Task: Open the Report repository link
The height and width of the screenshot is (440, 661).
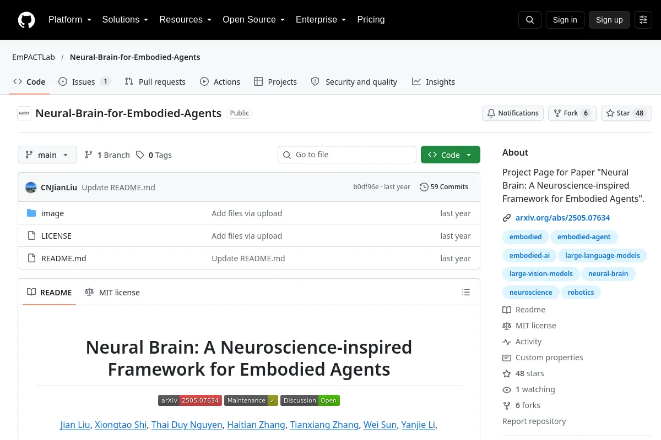Action: tap(534, 421)
